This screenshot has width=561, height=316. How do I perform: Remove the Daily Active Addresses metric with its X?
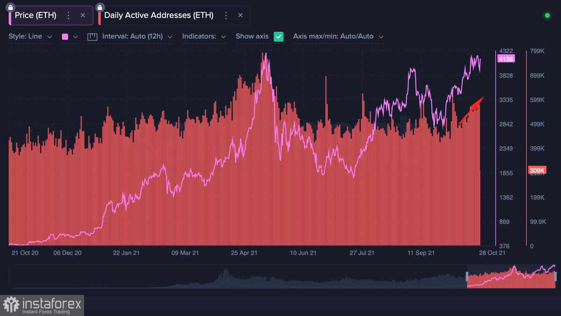tap(240, 15)
